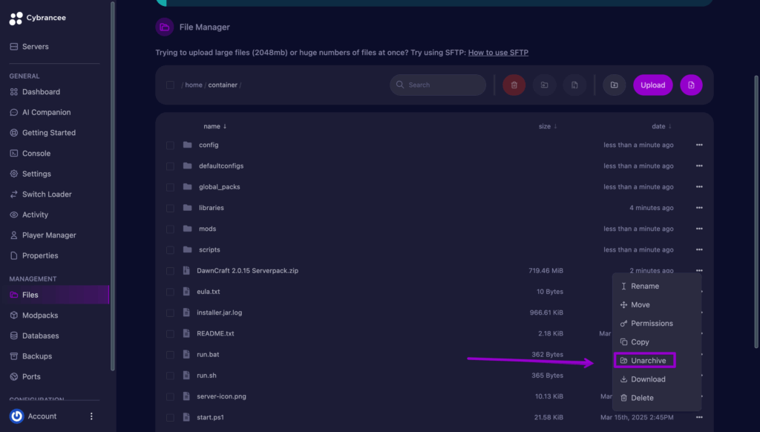Tick the checkbox for the config folder
The height and width of the screenshot is (432, 760).
coord(170,145)
